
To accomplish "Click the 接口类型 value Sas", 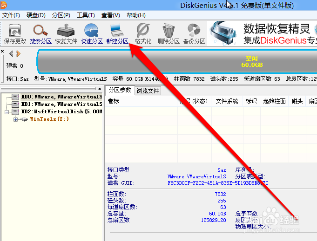I will click(222, 170).
